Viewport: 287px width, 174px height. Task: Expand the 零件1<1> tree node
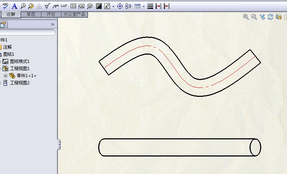click(x=5, y=76)
